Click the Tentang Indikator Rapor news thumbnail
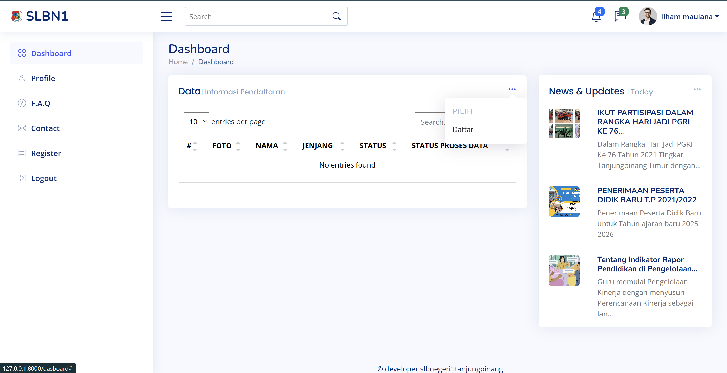The image size is (727, 373). [564, 271]
